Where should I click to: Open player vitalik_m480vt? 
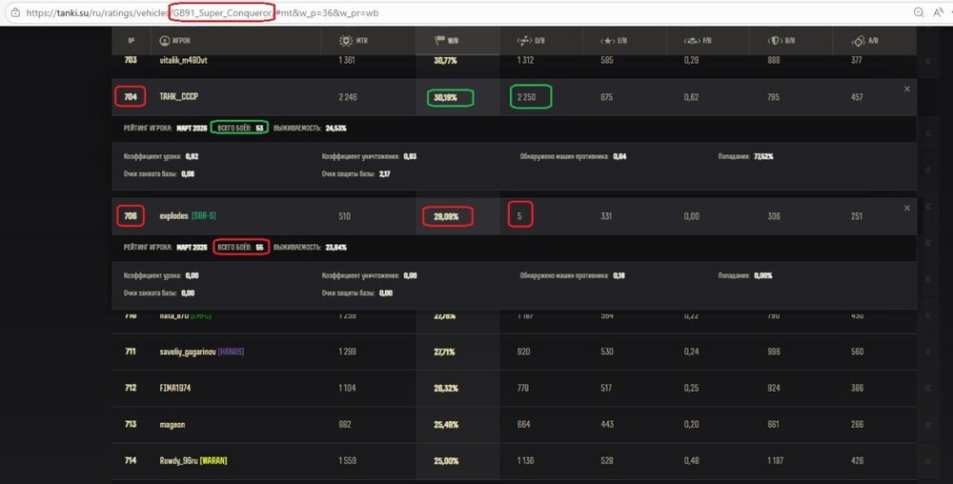tap(183, 60)
